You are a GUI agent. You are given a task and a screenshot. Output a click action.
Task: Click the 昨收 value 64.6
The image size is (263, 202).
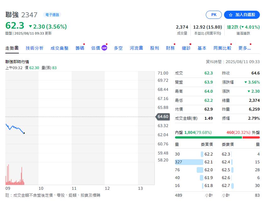click(x=255, y=73)
